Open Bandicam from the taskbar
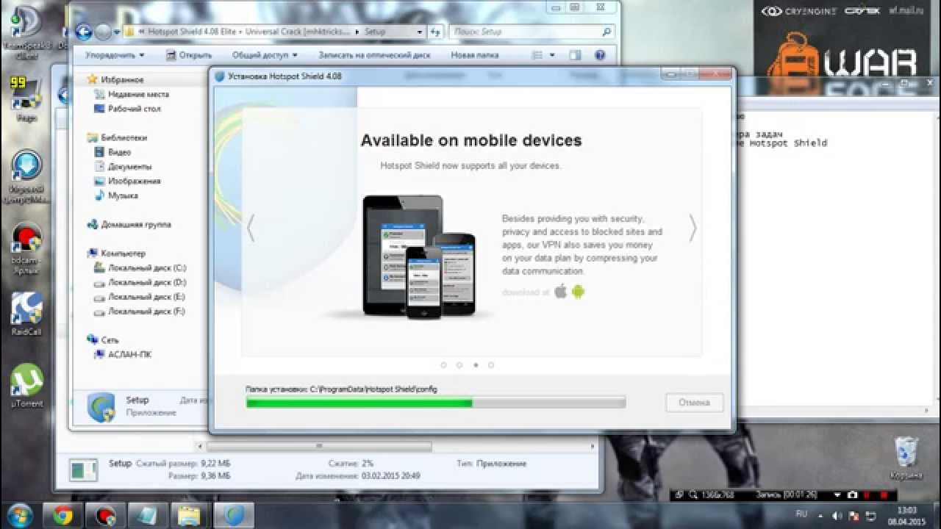Image resolution: width=941 pixels, height=529 pixels. 105,516
